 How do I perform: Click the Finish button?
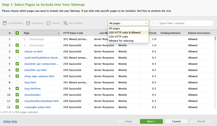[x=201, y=121]
